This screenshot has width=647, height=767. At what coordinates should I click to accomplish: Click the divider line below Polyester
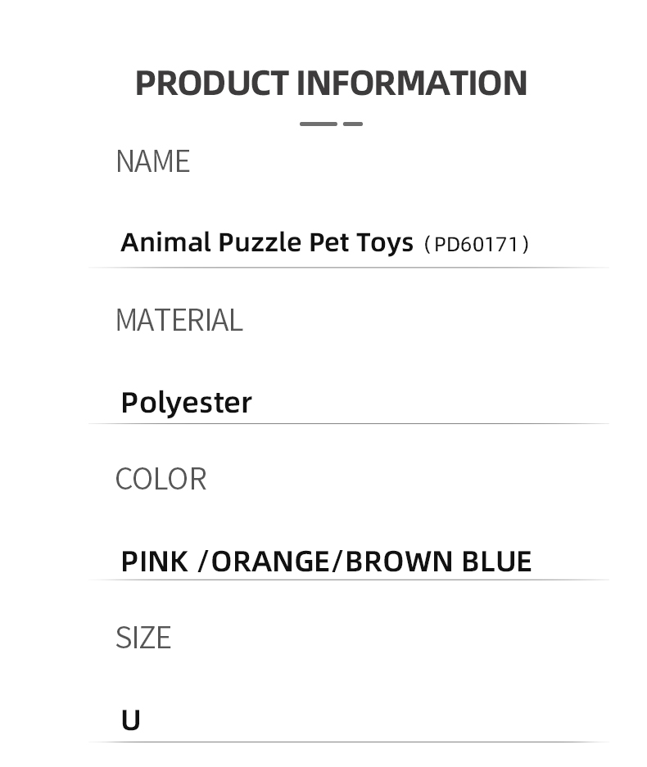[x=348, y=424]
